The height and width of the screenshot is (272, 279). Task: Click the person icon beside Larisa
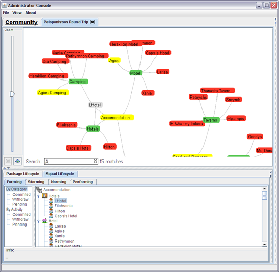pos(51,226)
